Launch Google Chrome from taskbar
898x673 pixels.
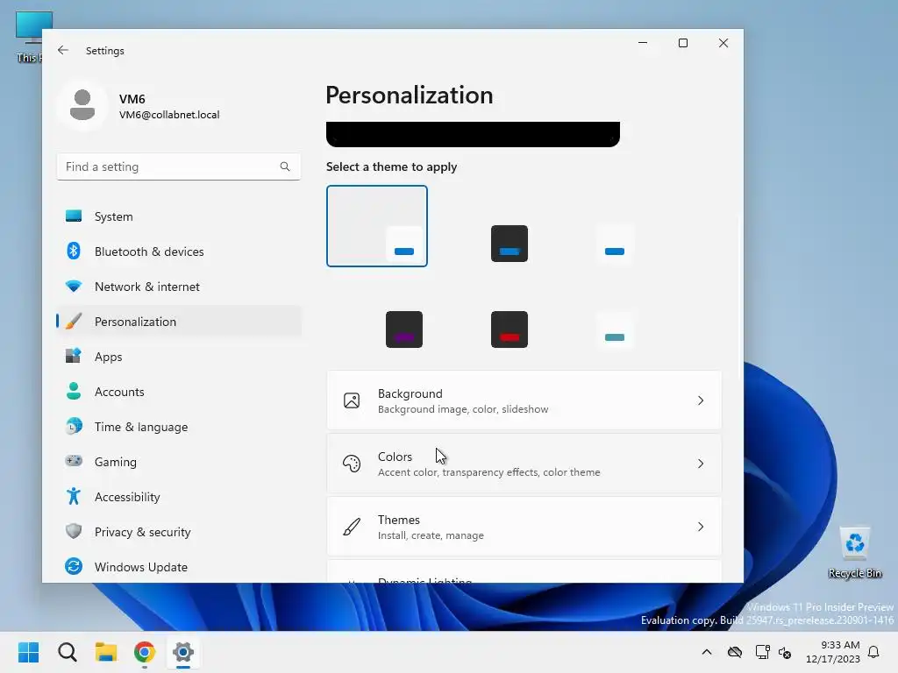145,652
